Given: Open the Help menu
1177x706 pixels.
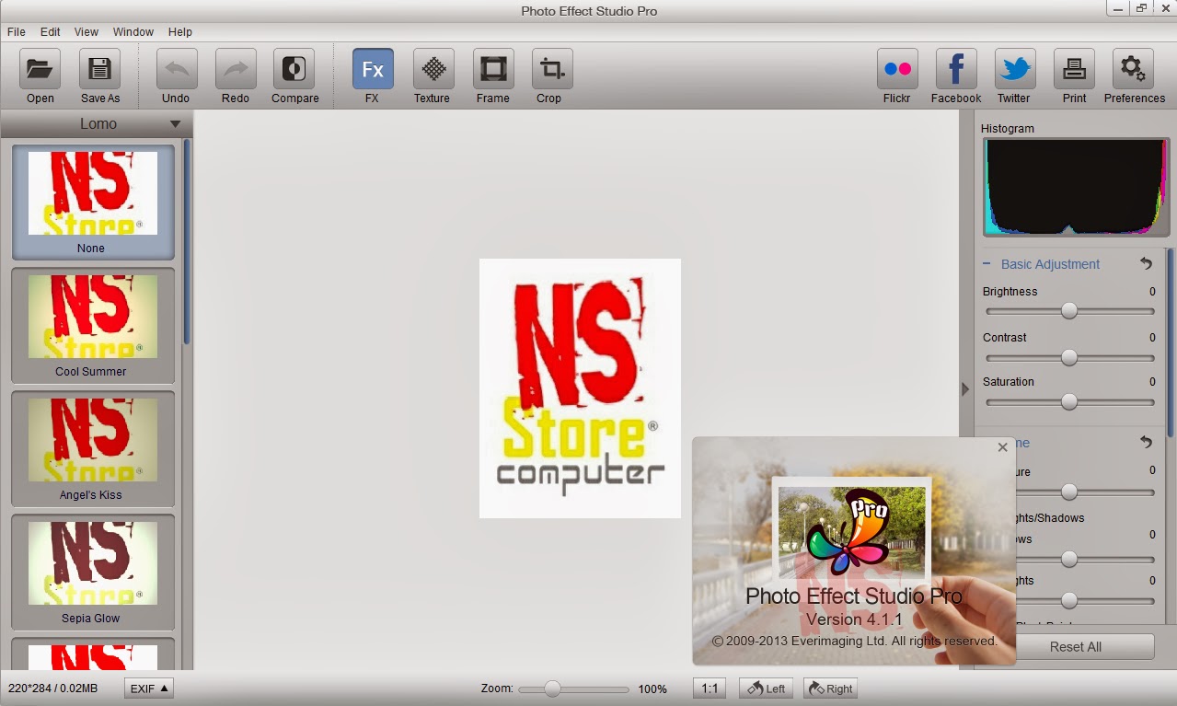Looking at the screenshot, I should tap(180, 31).
